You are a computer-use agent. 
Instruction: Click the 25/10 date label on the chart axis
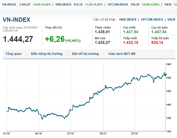[7, 133]
